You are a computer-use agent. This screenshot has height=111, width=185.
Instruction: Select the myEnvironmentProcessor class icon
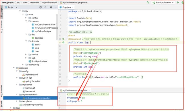(x=33, y=28)
